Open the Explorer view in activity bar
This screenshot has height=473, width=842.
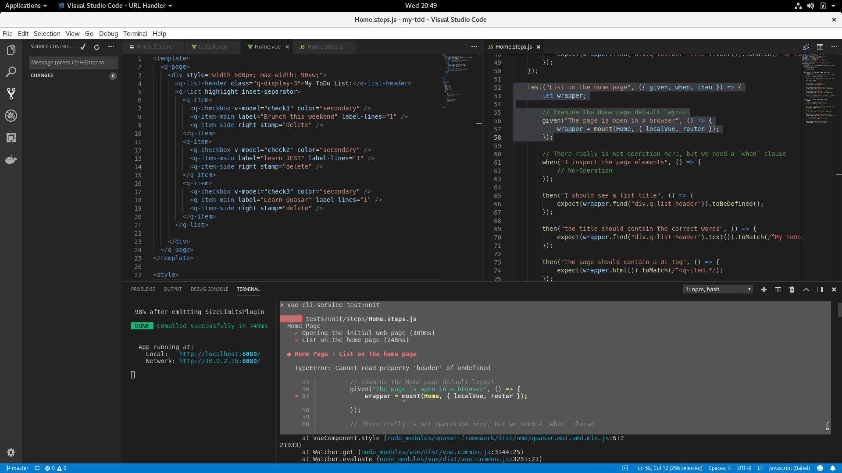(x=11, y=50)
